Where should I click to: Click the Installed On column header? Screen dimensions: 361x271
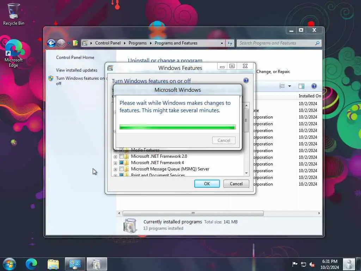(310, 96)
